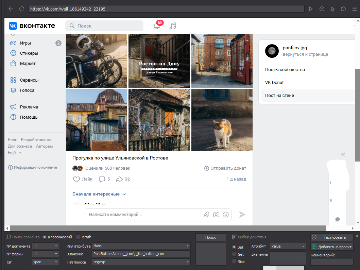Screen dimensions: 360x270
Task: Attach file using paperclip icon
Action: coord(206,215)
